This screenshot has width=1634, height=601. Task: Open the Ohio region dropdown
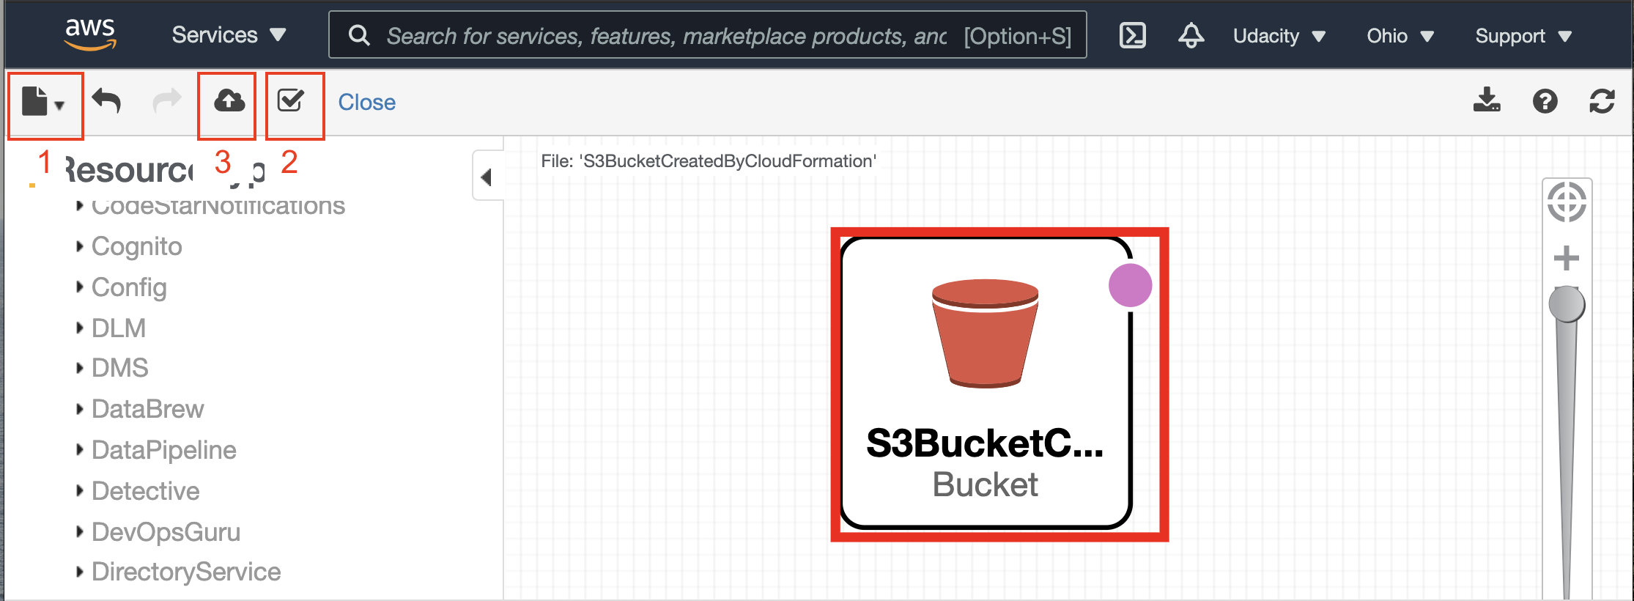[x=1400, y=36]
